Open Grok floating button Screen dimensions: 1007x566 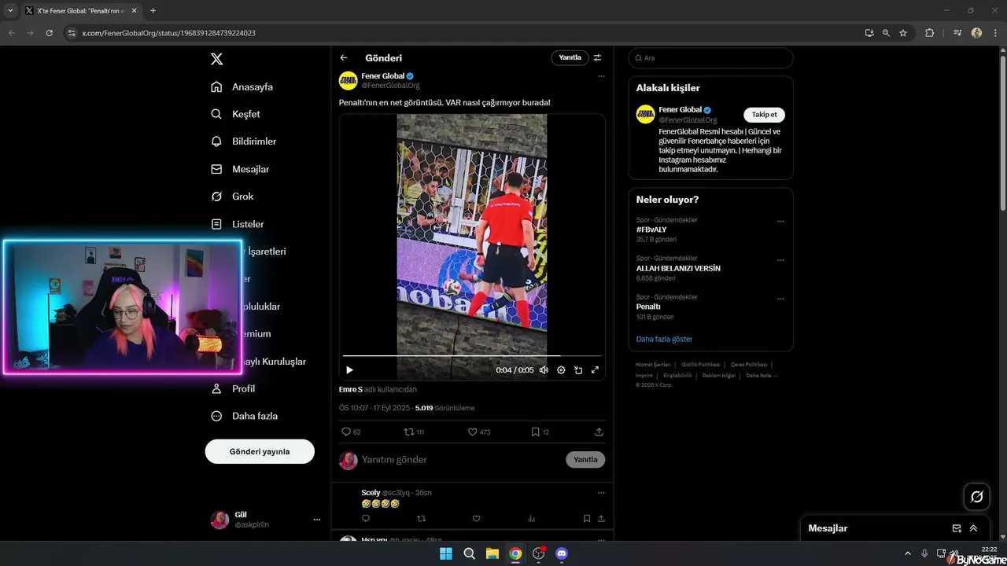click(x=977, y=496)
